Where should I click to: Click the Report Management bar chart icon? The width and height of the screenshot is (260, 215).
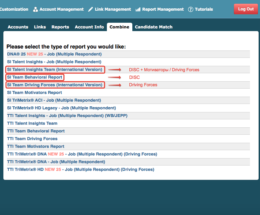click(138, 9)
